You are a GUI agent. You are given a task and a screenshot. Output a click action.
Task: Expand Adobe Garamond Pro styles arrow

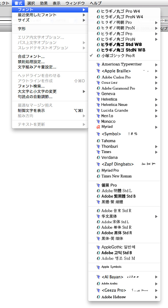pyautogui.click(x=156, y=89)
